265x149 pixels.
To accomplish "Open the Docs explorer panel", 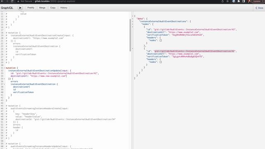I will point(259,8).
